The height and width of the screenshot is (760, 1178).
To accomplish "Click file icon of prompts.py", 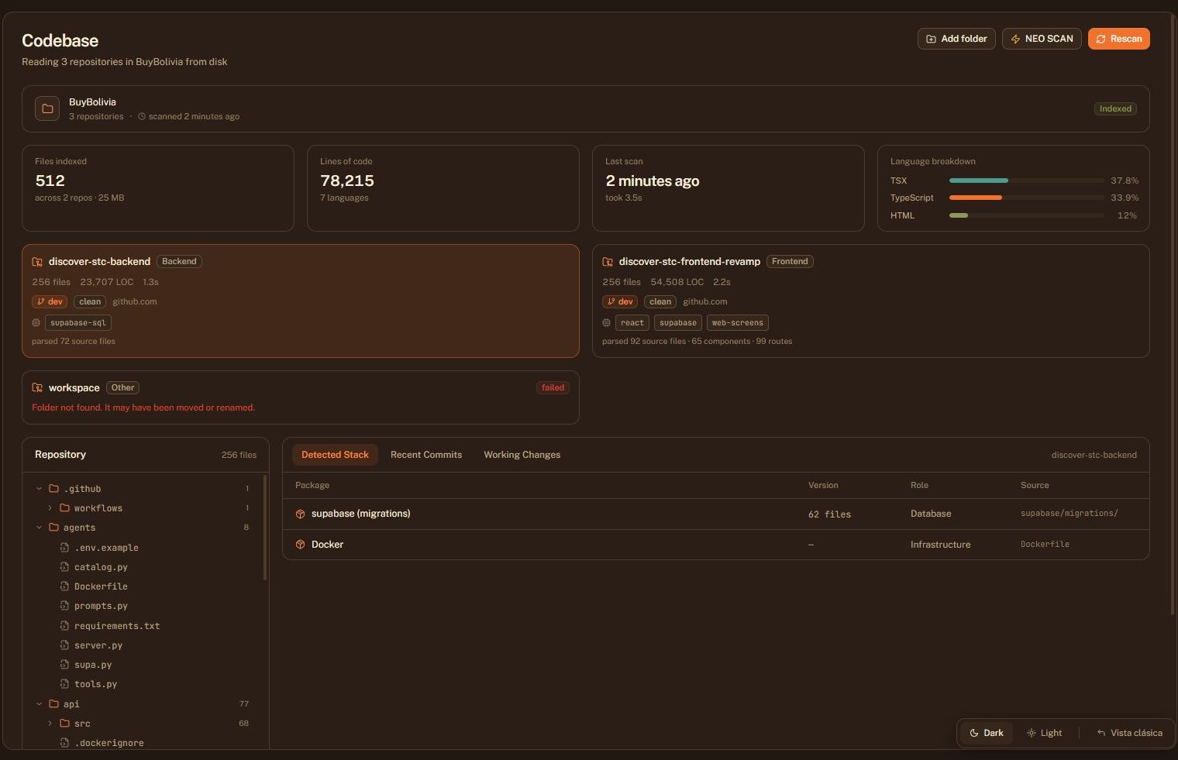I will [x=64, y=606].
